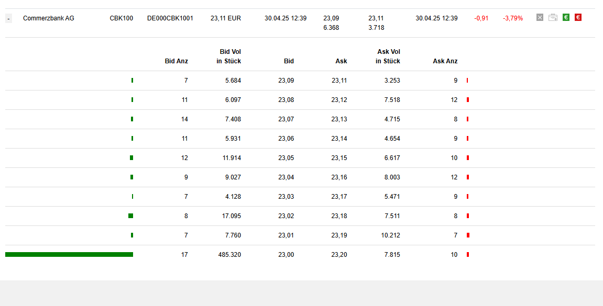Click the CBK100 ticker symbol
Viewport: 603px width, 306px height.
121,18
